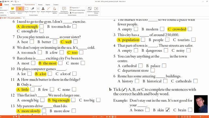Select the Stamp tool icon
The width and height of the screenshot is (209, 118).
tap(43, 9)
